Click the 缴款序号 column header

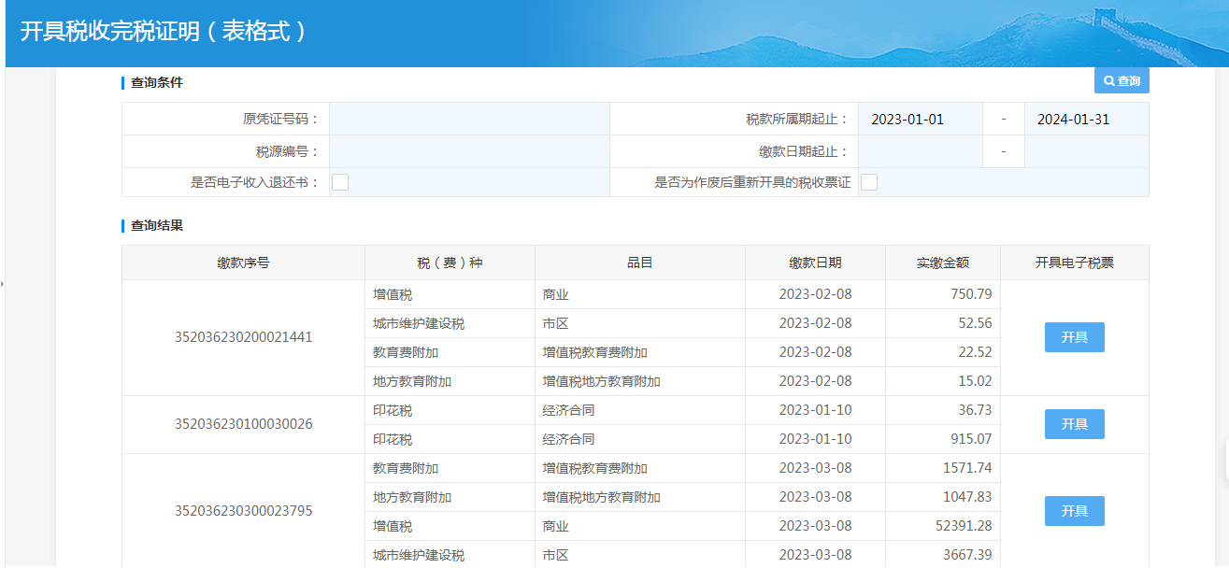pyautogui.click(x=243, y=263)
